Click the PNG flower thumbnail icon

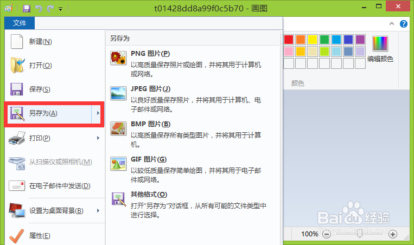click(118, 58)
